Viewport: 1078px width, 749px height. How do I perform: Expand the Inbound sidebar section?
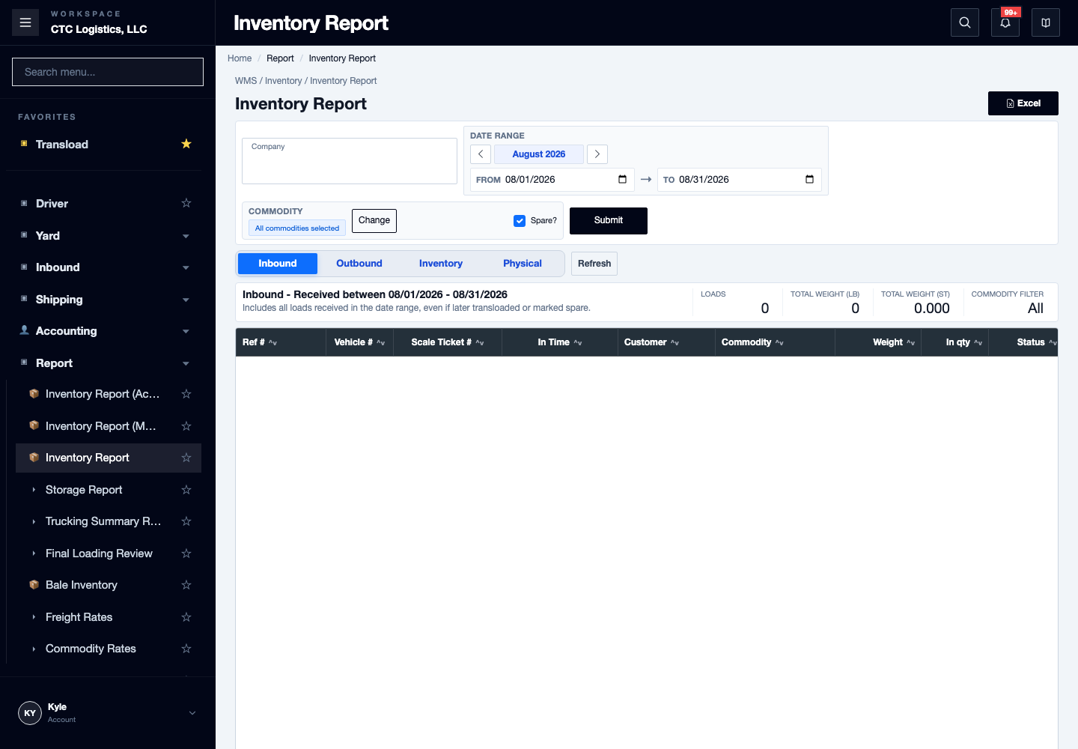point(186,267)
